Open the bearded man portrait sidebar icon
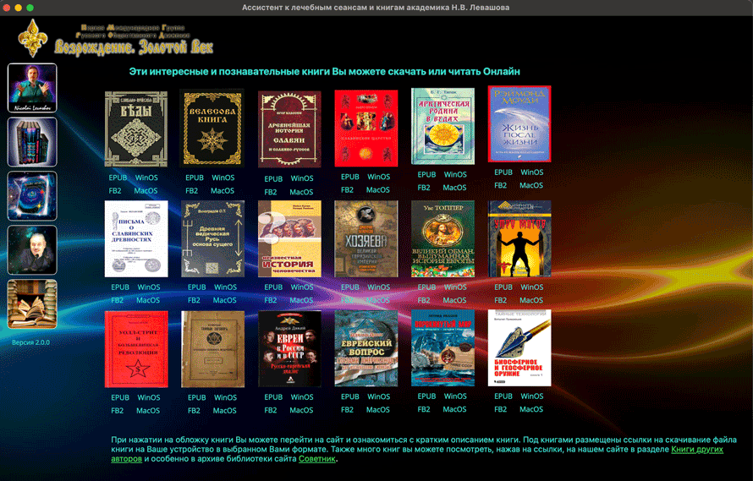The image size is (753, 481). [32, 250]
